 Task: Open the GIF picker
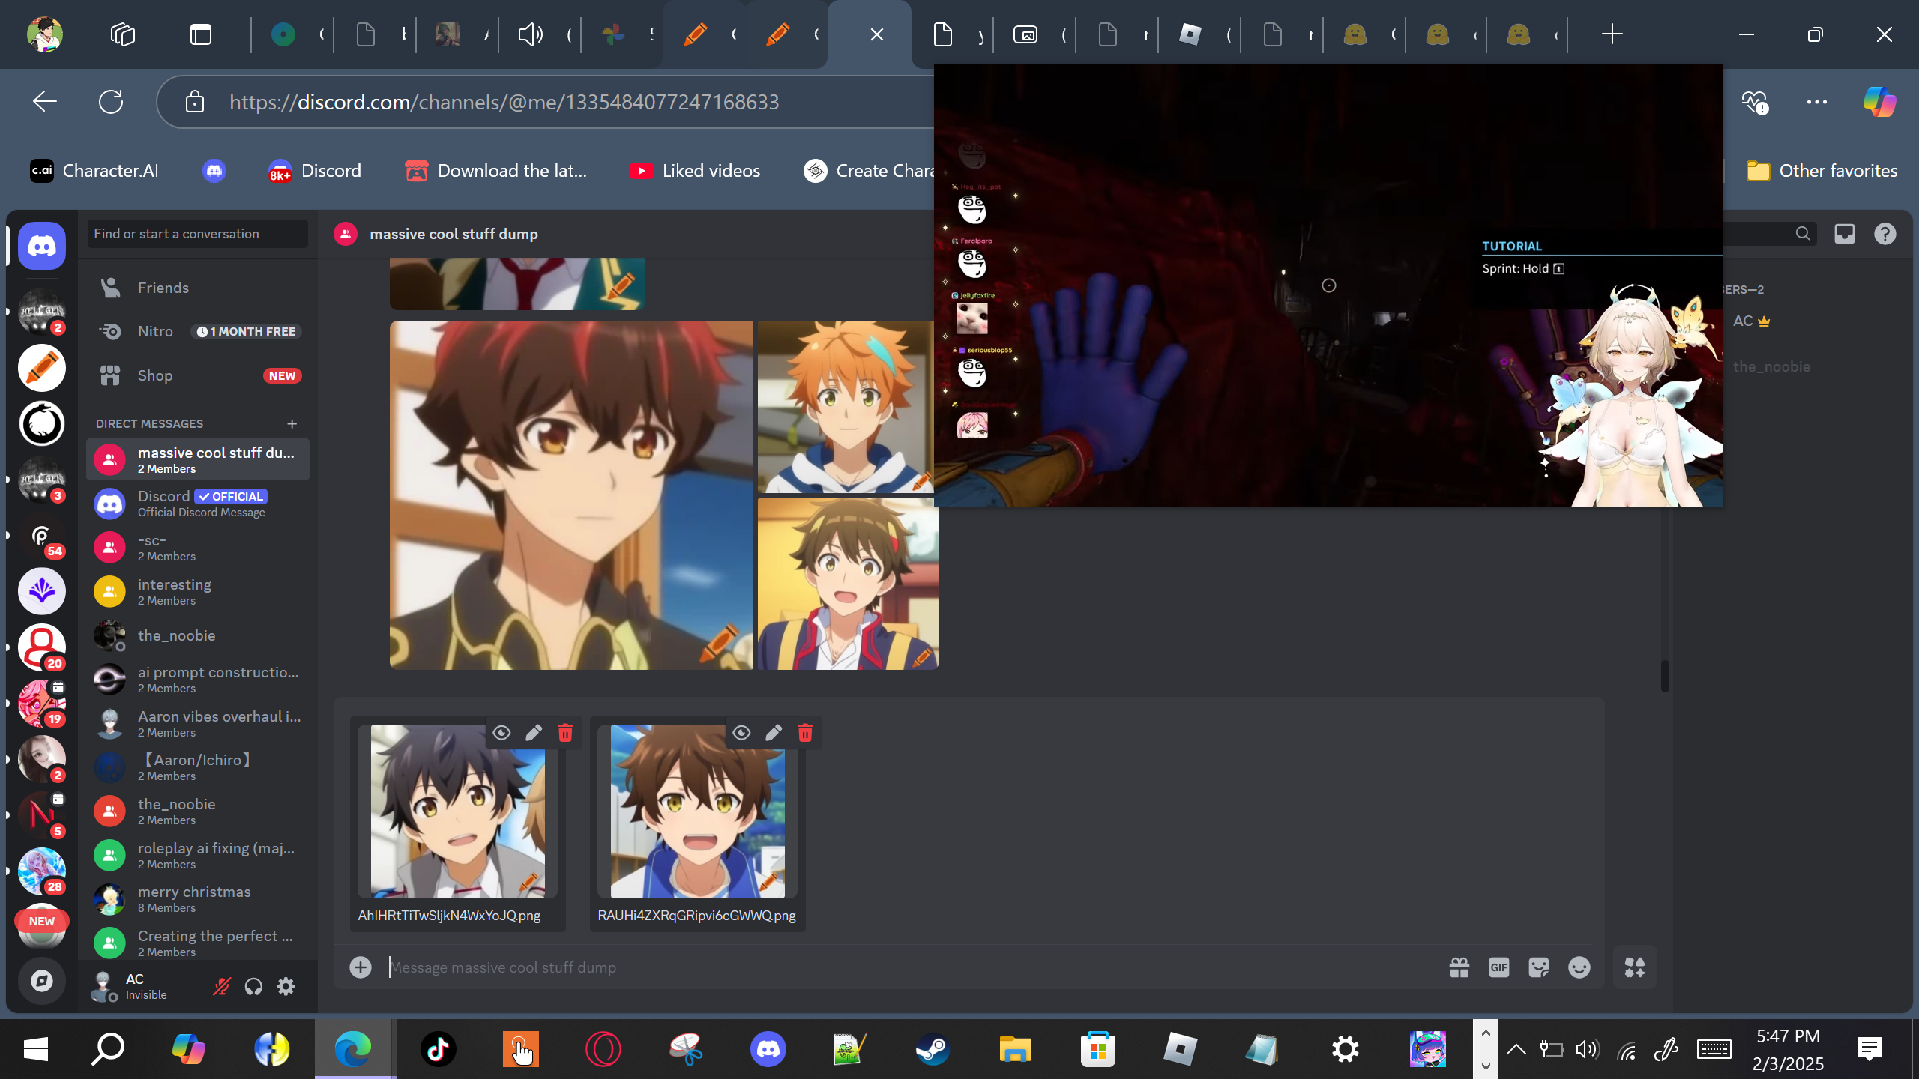point(1499,967)
